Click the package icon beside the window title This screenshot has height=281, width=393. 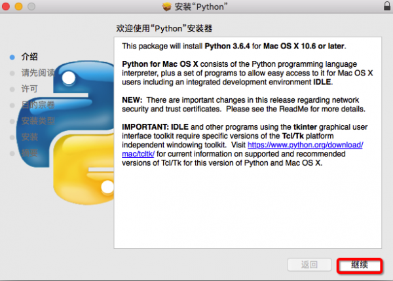[166, 7]
